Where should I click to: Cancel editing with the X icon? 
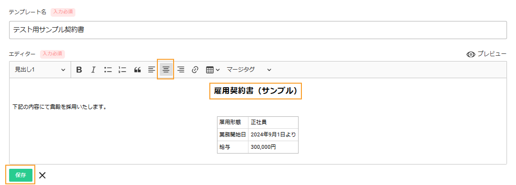42,175
